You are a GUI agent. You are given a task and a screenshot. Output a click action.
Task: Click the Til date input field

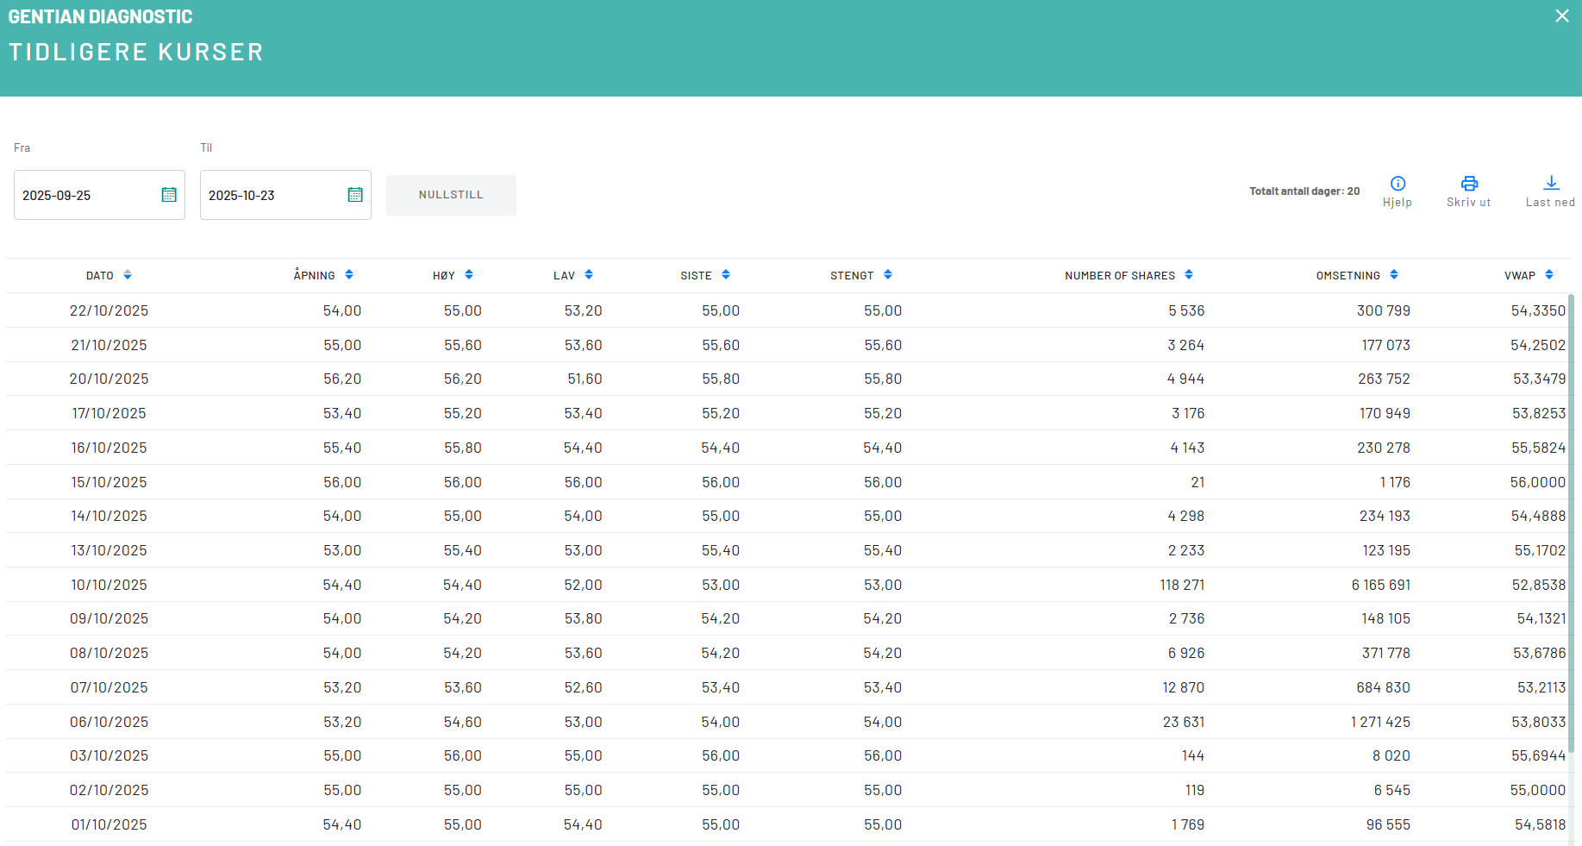coord(272,196)
